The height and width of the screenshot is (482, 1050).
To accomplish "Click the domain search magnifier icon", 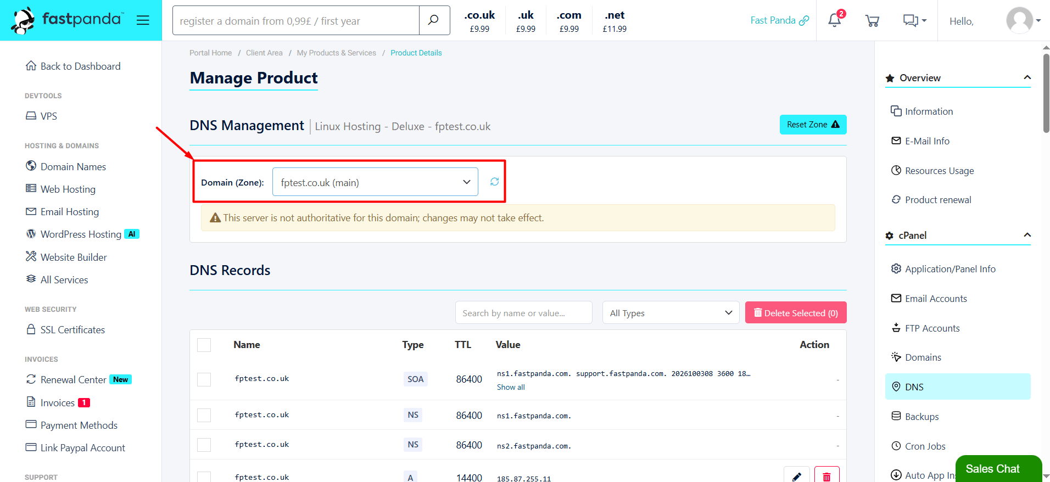I will pos(434,20).
